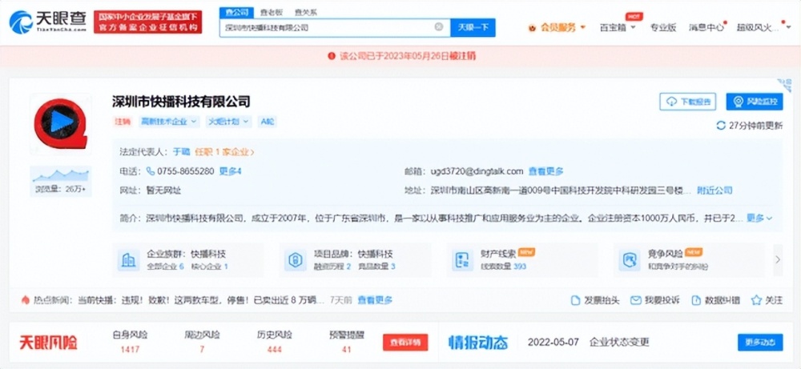Expand 高新技术企业 tag dropdown
This screenshot has height=369, width=801.
(x=168, y=122)
